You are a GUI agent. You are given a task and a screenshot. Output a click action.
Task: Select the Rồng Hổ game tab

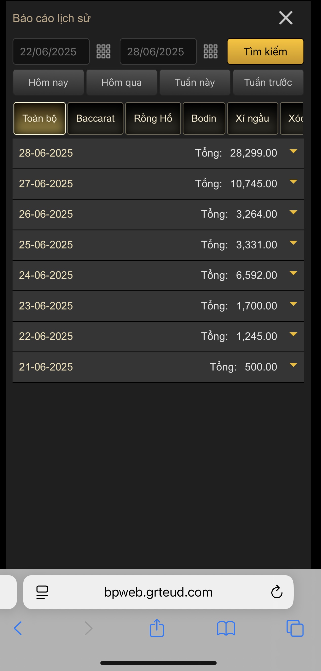[x=153, y=118]
